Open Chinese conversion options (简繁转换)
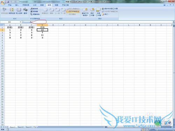 35,14
